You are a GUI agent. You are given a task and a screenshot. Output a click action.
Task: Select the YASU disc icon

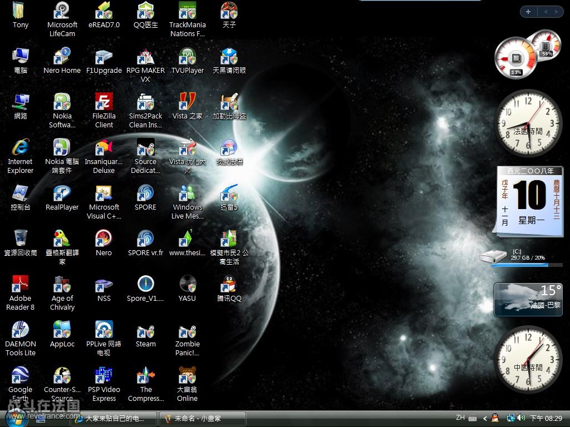[187, 284]
